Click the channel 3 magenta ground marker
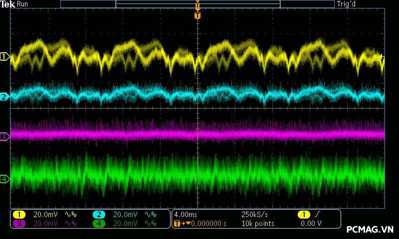 4,136
